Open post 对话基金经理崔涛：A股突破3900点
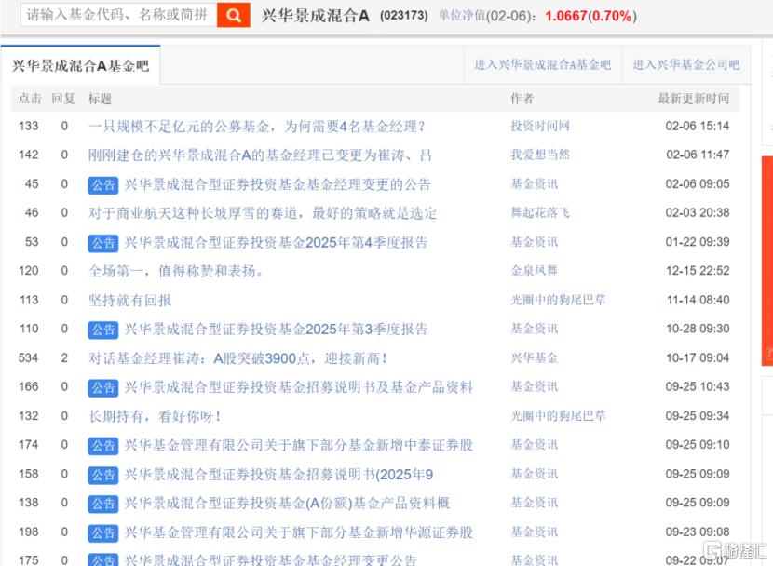This screenshot has height=566, width=773. coord(237,358)
